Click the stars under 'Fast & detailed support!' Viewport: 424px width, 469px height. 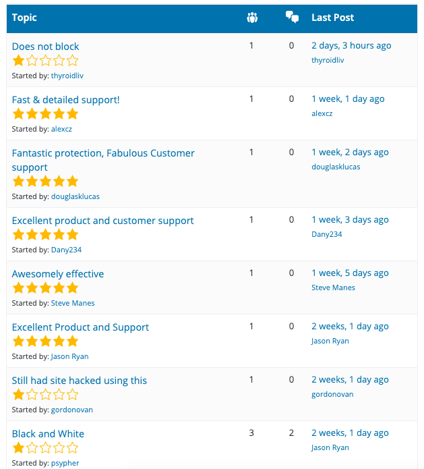45,114
